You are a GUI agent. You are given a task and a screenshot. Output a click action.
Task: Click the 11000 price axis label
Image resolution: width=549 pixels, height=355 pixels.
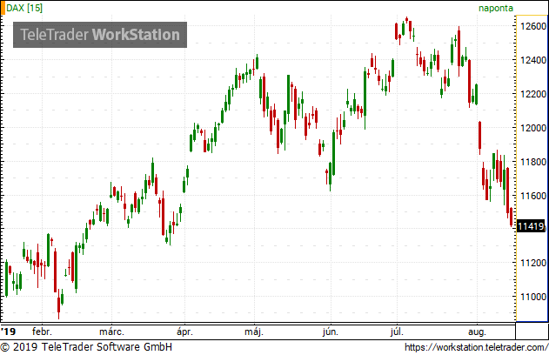click(533, 297)
